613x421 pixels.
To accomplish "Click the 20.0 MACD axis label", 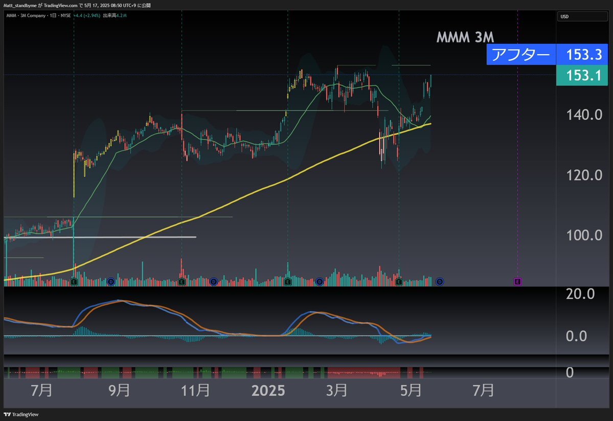I will [x=580, y=294].
